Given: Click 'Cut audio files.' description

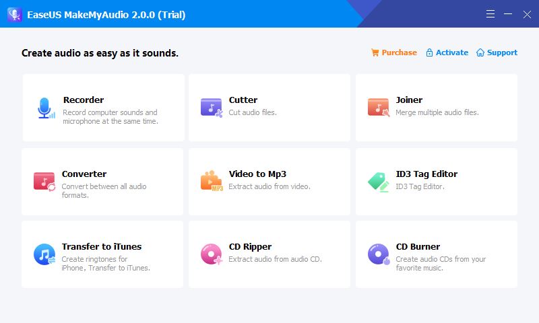Looking at the screenshot, I should [x=253, y=112].
